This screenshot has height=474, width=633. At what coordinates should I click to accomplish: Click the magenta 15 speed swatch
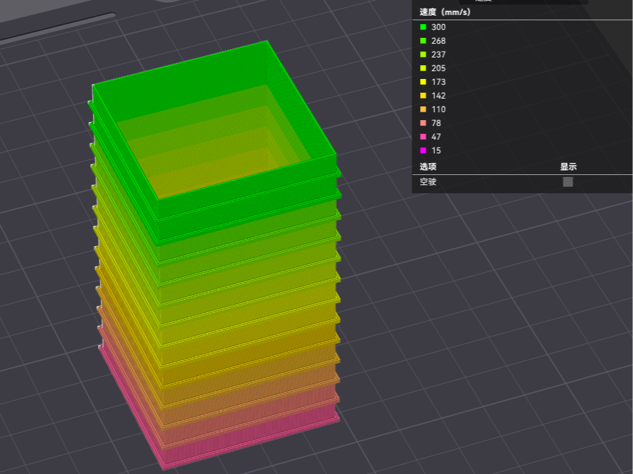tap(423, 150)
